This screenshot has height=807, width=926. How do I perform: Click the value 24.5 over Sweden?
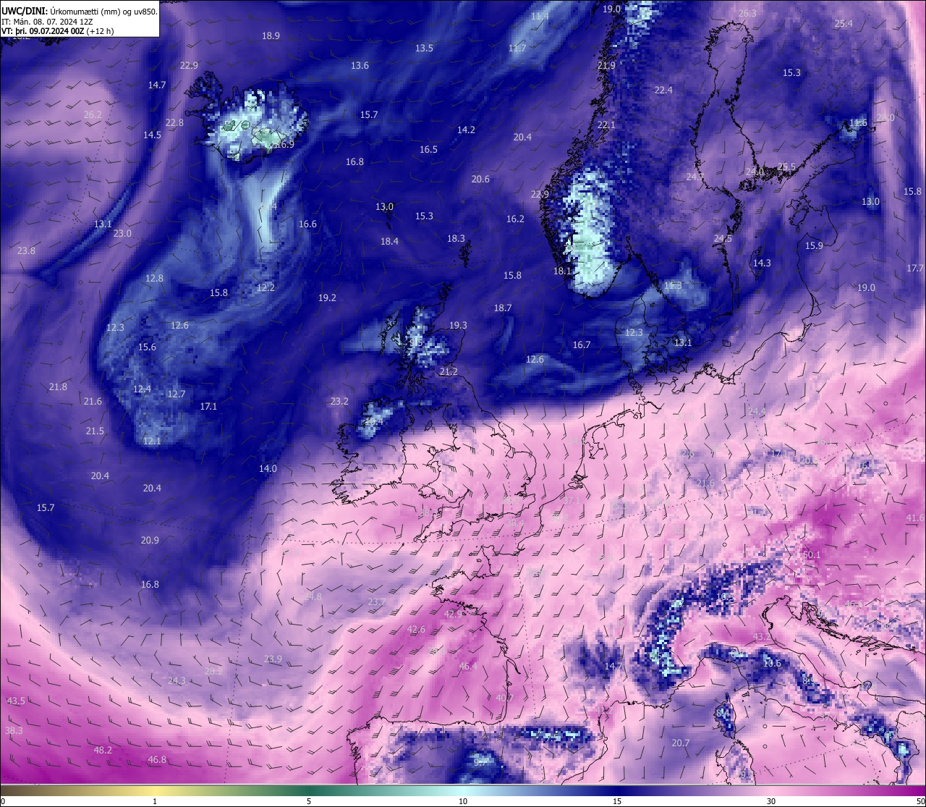point(723,238)
